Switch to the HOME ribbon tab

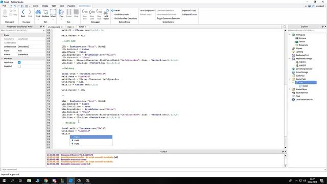(x=36, y=6)
